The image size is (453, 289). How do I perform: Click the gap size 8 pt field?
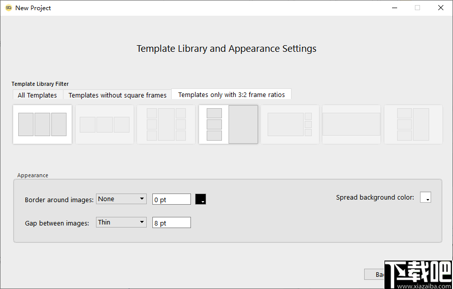(171, 222)
